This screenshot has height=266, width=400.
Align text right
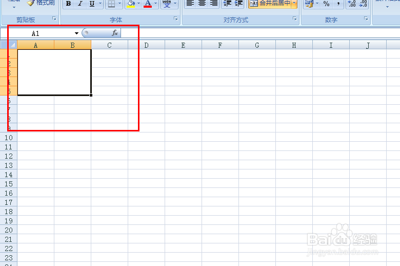tap(213, 4)
